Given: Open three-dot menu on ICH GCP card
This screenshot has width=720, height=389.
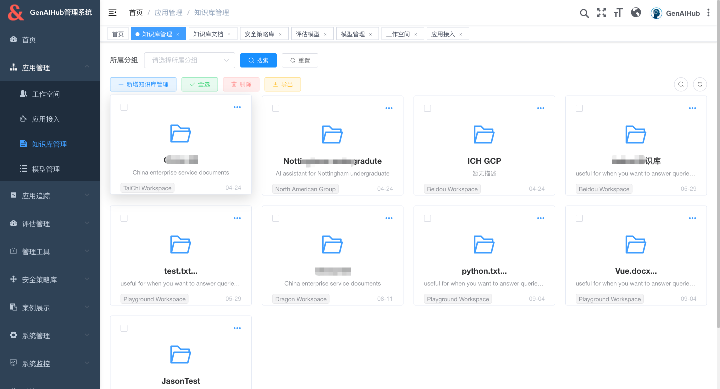Looking at the screenshot, I should pyautogui.click(x=540, y=108).
